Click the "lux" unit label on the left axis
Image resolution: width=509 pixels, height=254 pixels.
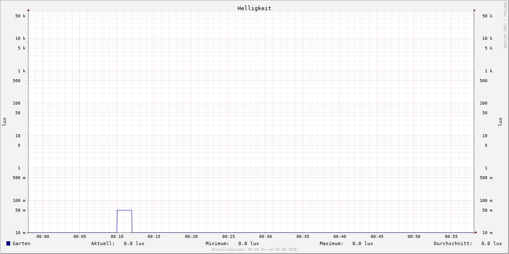click(4, 122)
